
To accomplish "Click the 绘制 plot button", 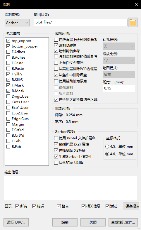I will click(65, 222).
